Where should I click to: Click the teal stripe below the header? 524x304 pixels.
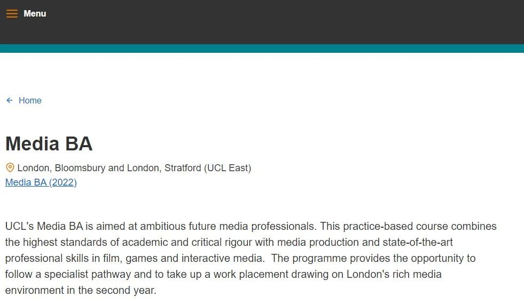[x=262, y=49]
